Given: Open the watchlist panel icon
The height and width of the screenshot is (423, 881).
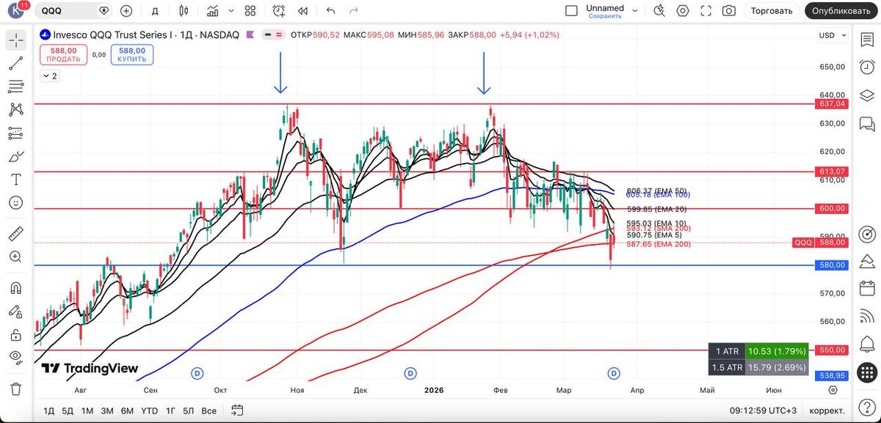Looking at the screenshot, I should coord(867,40).
